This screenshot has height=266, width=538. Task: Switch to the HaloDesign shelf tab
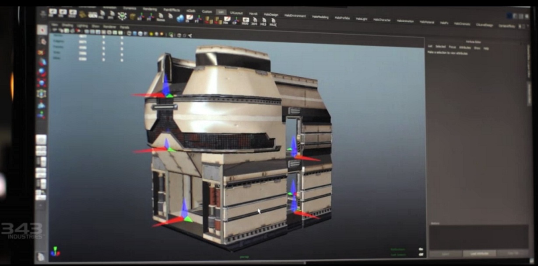271,14
